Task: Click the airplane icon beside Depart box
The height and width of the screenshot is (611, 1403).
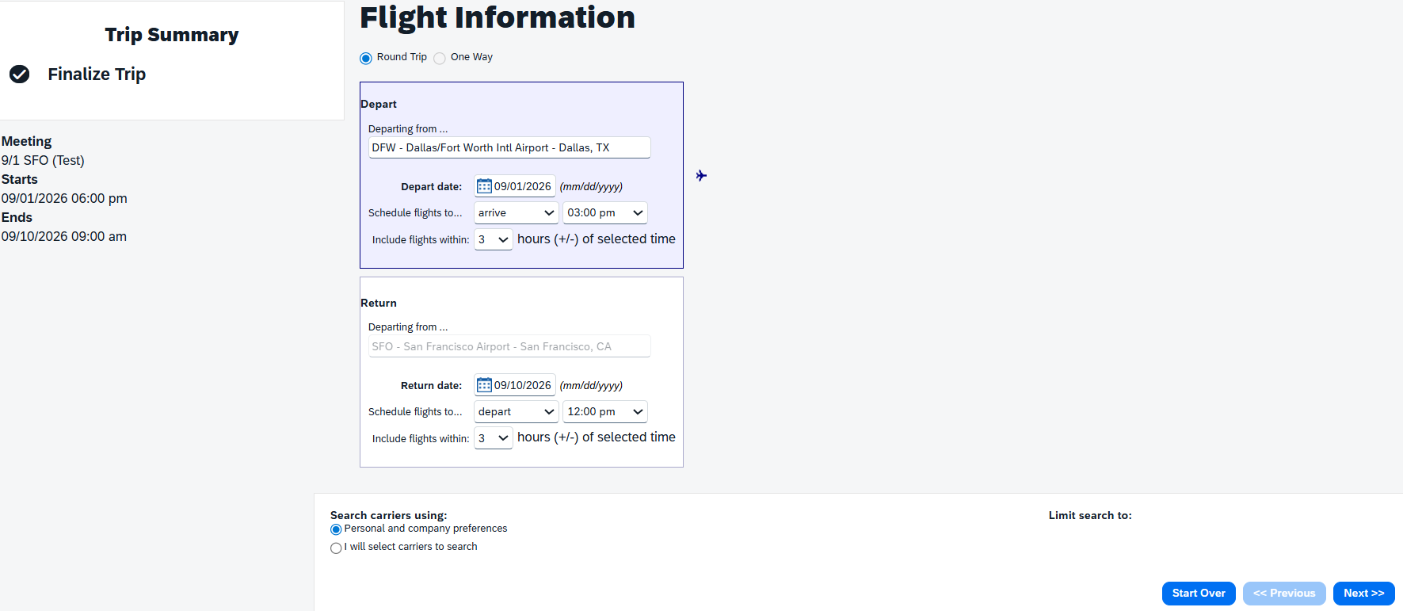Action: [x=701, y=175]
